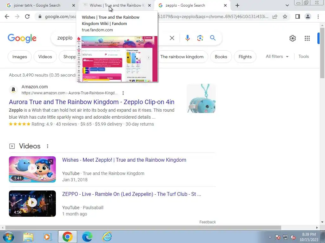Open ZEPPO Live Ramble On video link
325x243 pixels.
point(131,194)
